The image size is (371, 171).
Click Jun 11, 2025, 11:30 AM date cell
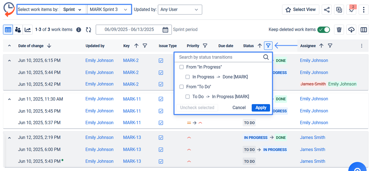40,99
